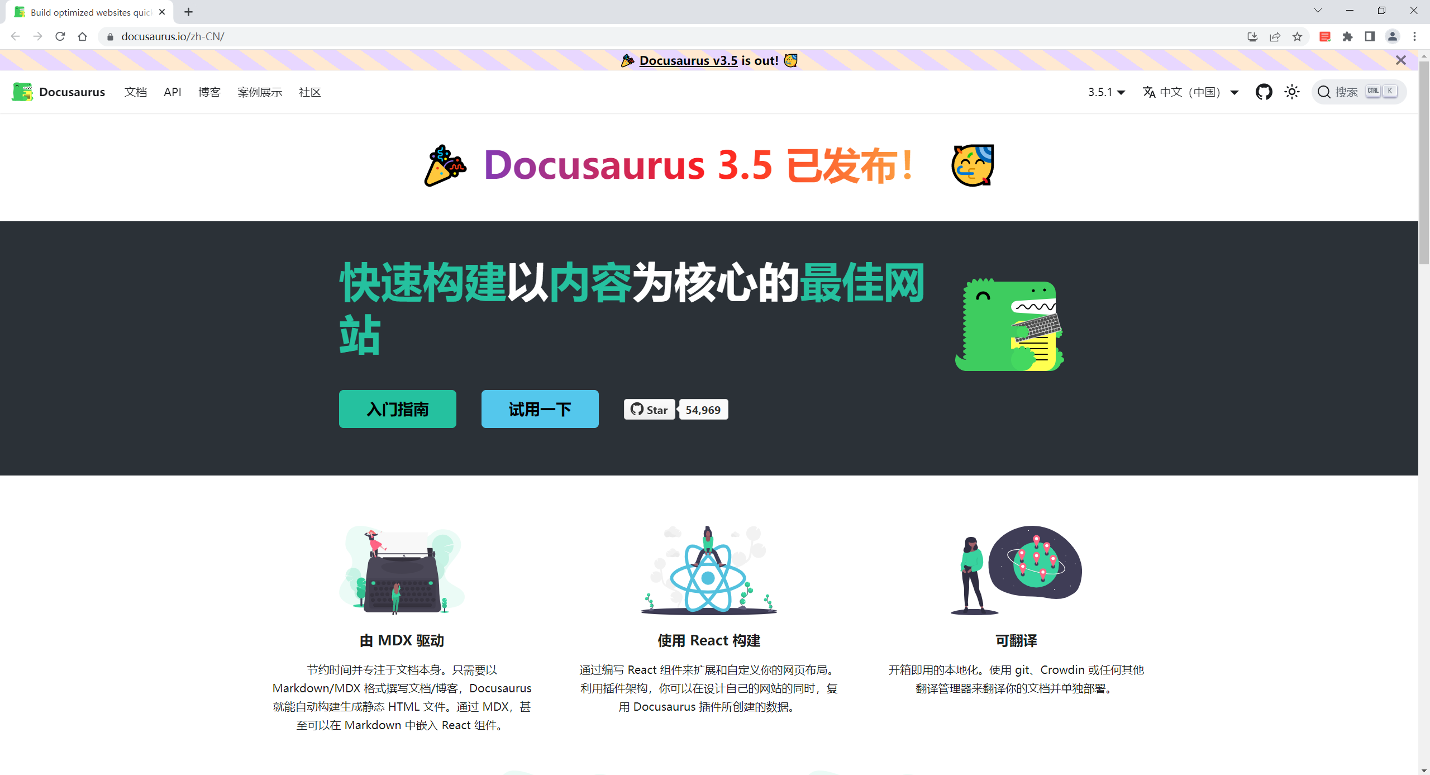This screenshot has width=1430, height=775.
Task: Expand the 中文（中国）language dropdown
Action: tap(1190, 92)
